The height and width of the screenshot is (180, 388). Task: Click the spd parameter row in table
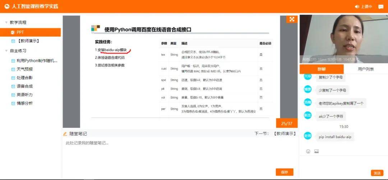tap(216, 80)
